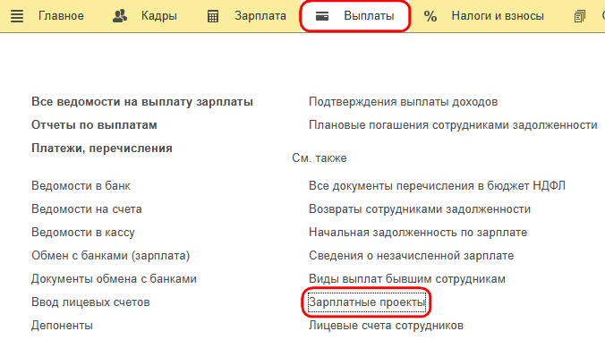Open Документы обмена с банками
Screen dimensions: 605x340
point(115,278)
